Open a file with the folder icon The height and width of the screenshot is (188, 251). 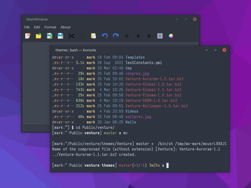[39, 36]
